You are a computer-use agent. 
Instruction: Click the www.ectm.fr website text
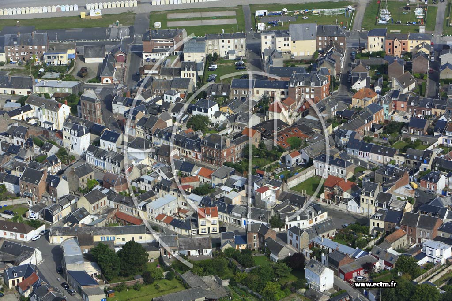pos(375,285)
